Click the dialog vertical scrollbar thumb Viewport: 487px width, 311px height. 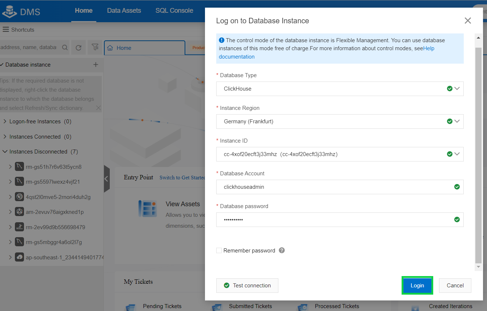pos(478,155)
